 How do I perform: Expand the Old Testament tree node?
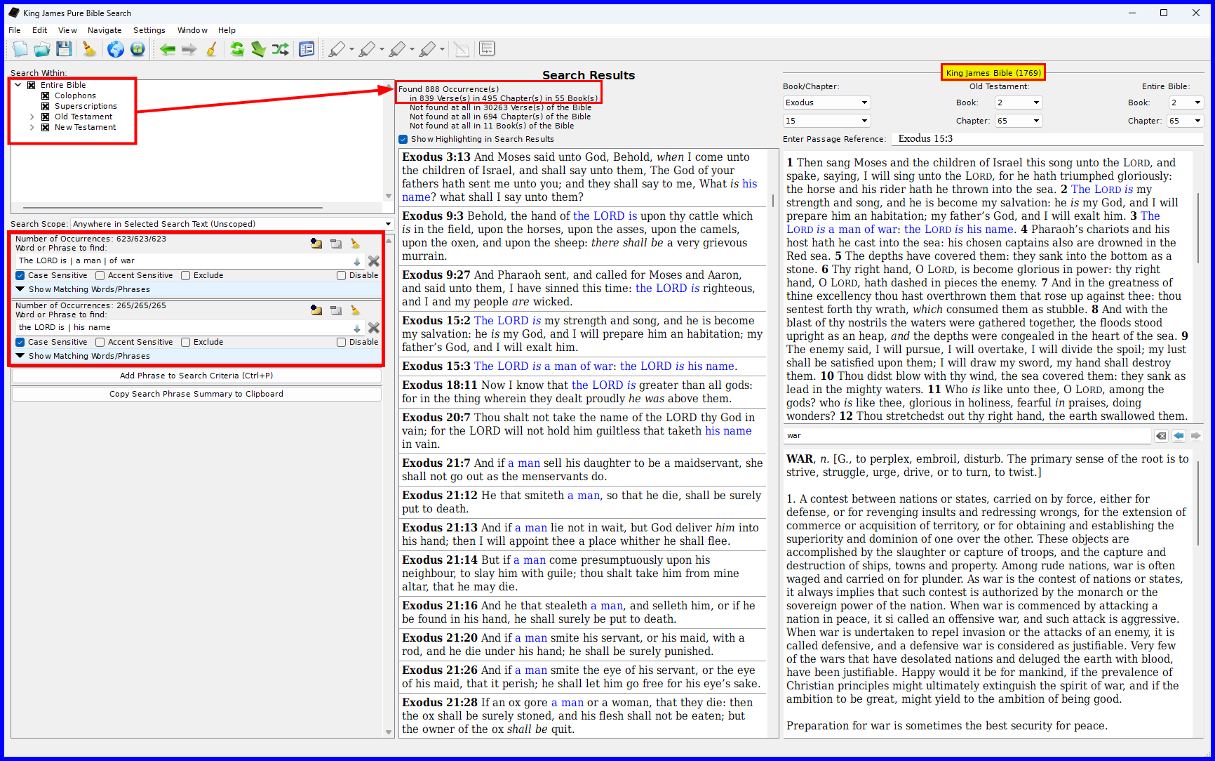32,117
